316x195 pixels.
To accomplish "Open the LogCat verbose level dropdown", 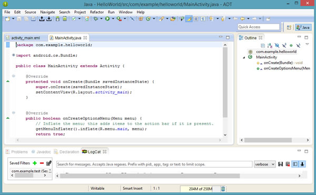I will (x=264, y=164).
